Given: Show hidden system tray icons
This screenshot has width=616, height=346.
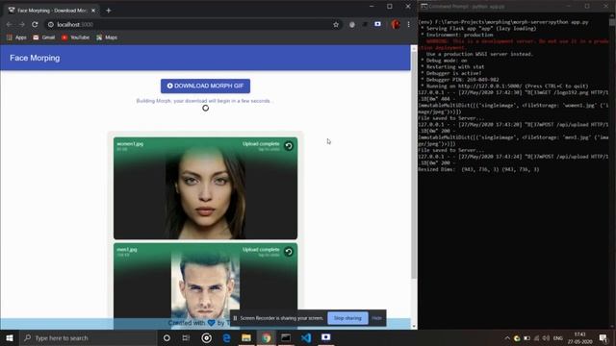Looking at the screenshot, I should (x=507, y=338).
